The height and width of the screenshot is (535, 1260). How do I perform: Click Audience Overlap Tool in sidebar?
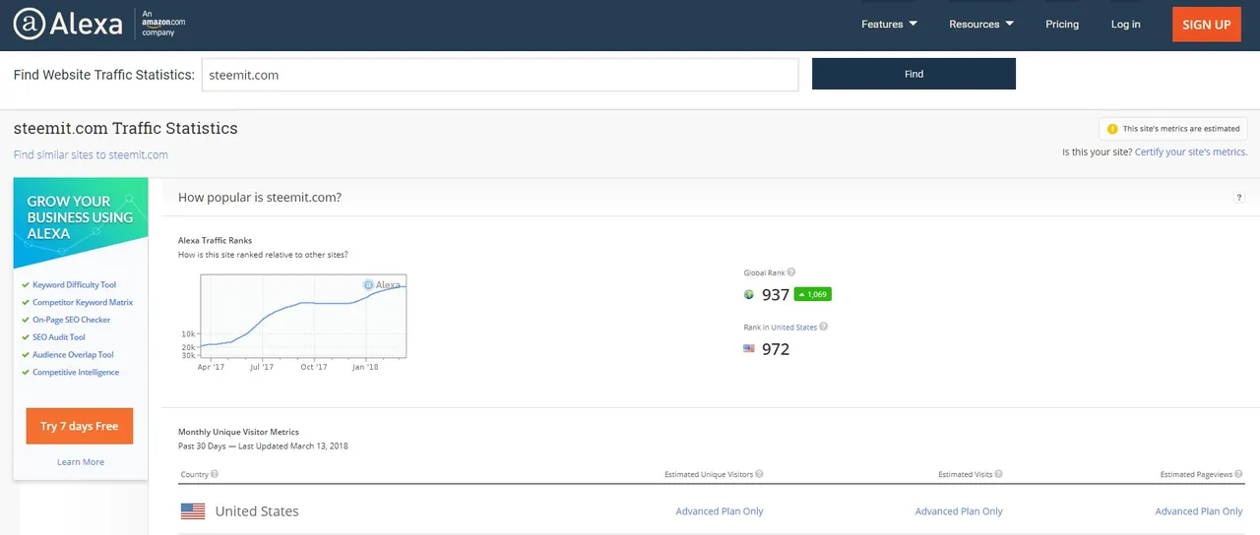click(73, 355)
